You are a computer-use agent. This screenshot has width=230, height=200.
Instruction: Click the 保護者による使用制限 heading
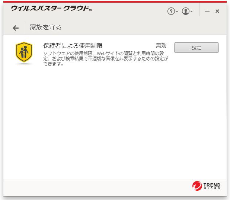73,46
